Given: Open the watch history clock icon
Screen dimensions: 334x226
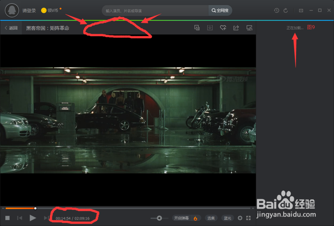Looking at the screenshot, I should [x=277, y=10].
